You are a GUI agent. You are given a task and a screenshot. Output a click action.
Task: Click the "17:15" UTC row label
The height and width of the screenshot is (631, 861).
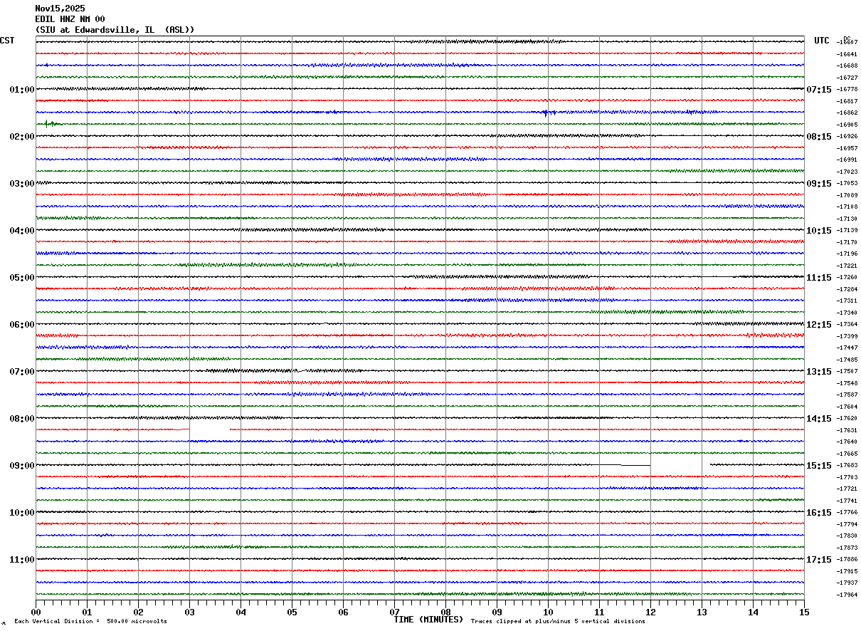(819, 560)
